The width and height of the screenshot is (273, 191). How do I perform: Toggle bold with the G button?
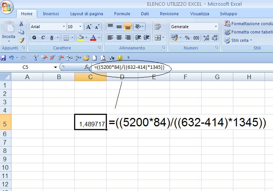coord(34,38)
